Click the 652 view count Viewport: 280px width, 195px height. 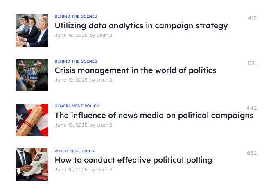[252, 153]
